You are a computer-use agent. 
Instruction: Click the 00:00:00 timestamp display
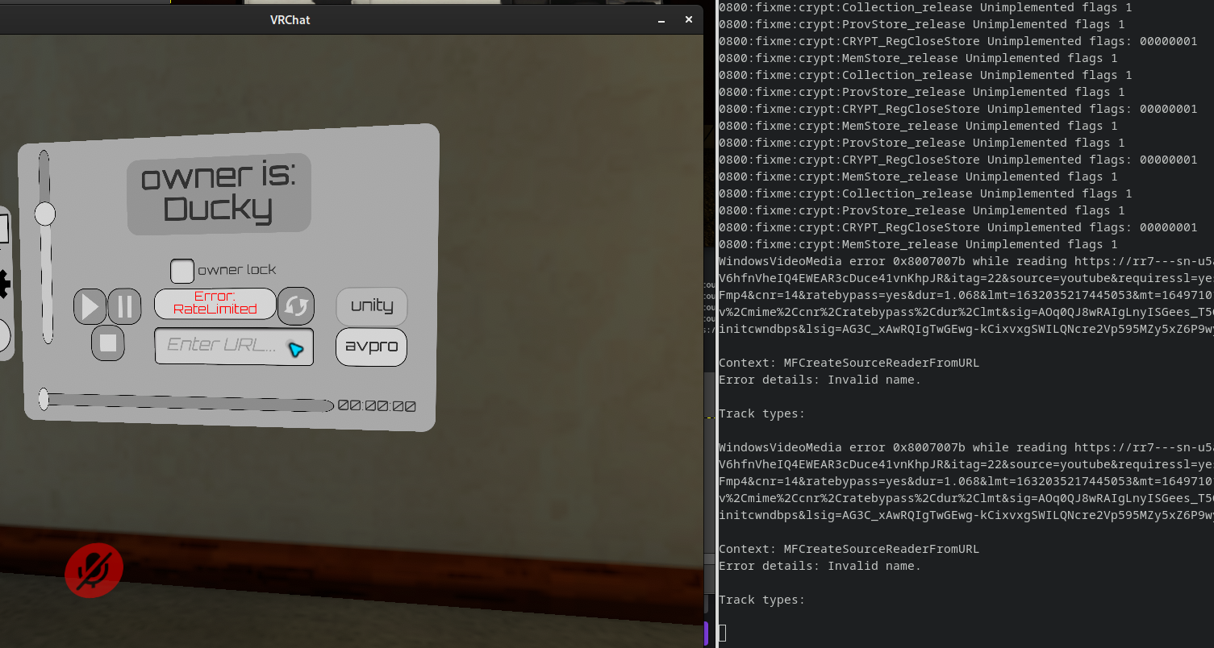[x=378, y=406]
